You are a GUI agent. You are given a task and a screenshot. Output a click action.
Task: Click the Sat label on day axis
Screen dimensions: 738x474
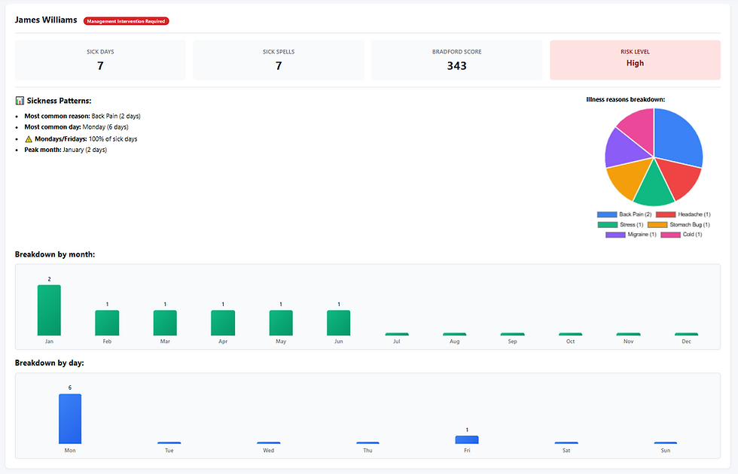pos(566,451)
